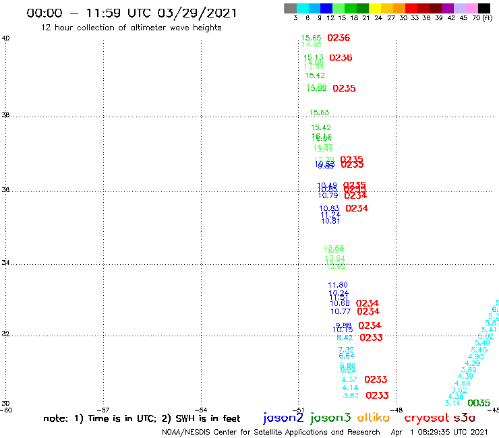The width and height of the screenshot is (499, 438).
Task: Select the 4.14 wave height value
Action: [x=350, y=387]
